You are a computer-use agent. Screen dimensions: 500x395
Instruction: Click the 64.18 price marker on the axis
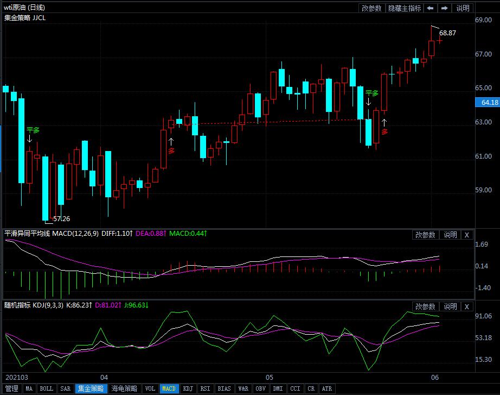(486, 102)
